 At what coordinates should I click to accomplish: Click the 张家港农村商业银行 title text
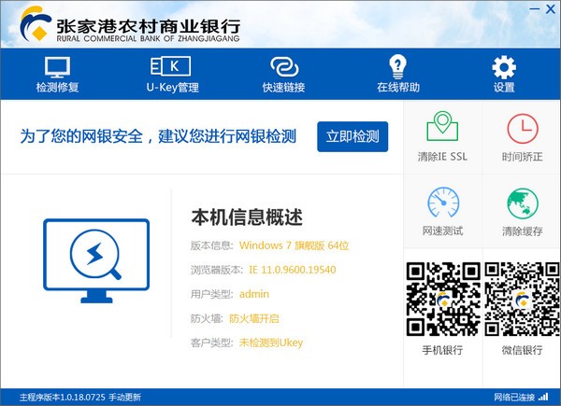[148, 26]
